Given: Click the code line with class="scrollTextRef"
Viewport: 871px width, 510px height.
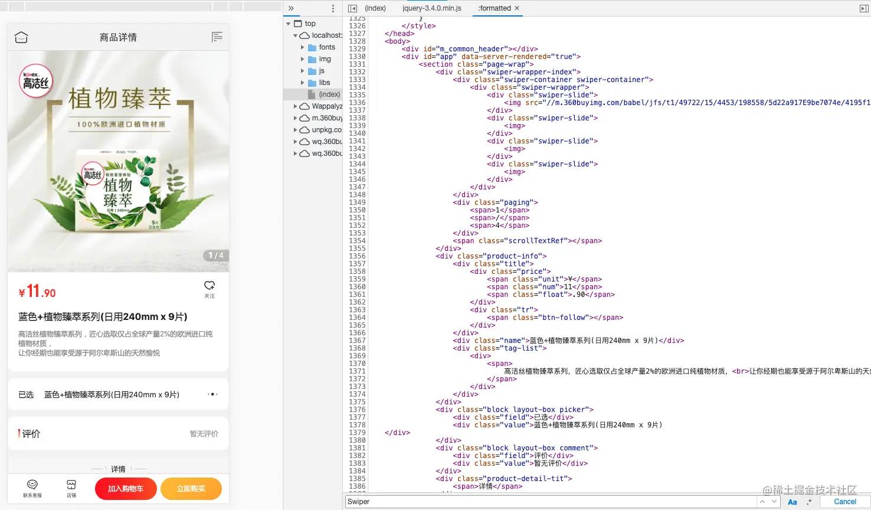Looking at the screenshot, I should 528,241.
